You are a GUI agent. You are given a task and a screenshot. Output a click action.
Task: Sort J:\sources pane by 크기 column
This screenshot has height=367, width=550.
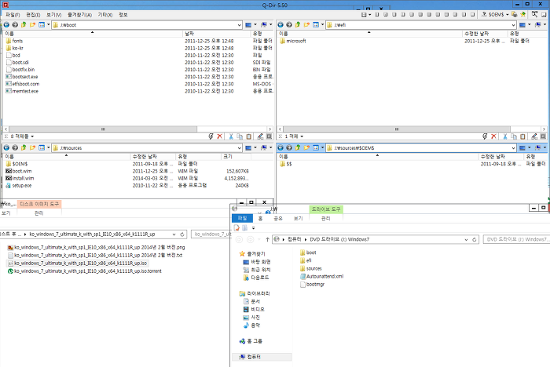tap(236, 157)
